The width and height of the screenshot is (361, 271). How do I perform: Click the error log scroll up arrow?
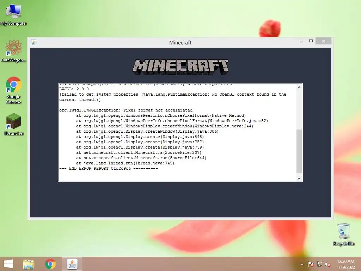[299, 88]
